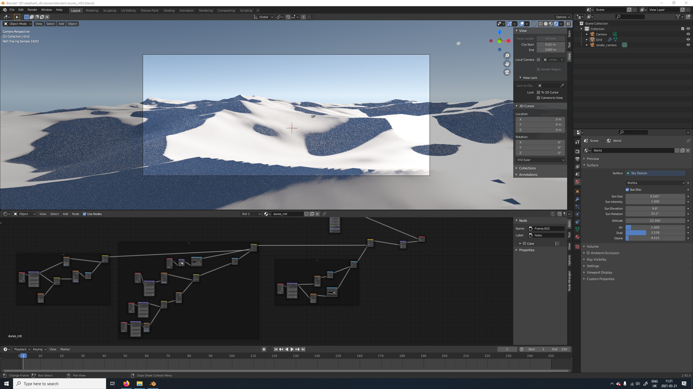
Task: Click the Sun Elevation value field
Action: click(655, 208)
